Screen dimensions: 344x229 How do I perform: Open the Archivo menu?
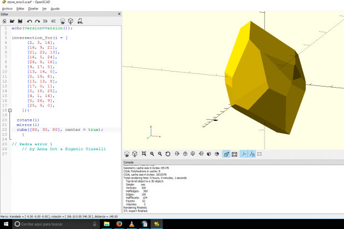point(7,9)
